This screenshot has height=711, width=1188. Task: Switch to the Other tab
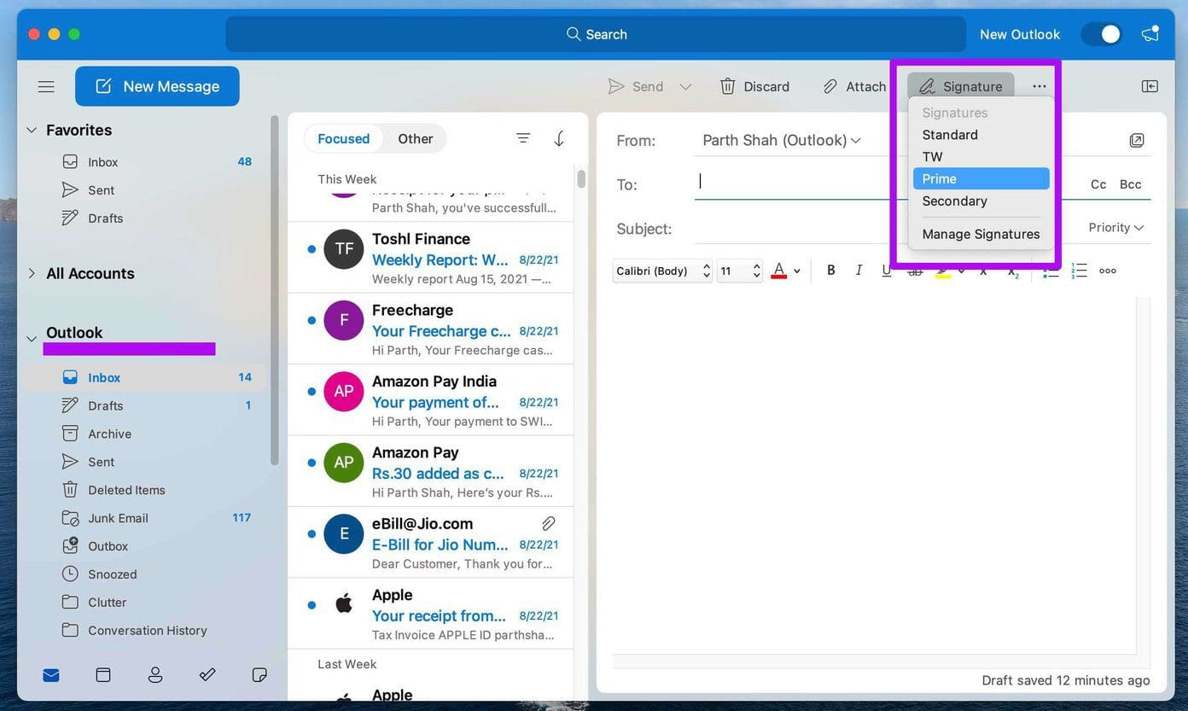pos(415,138)
